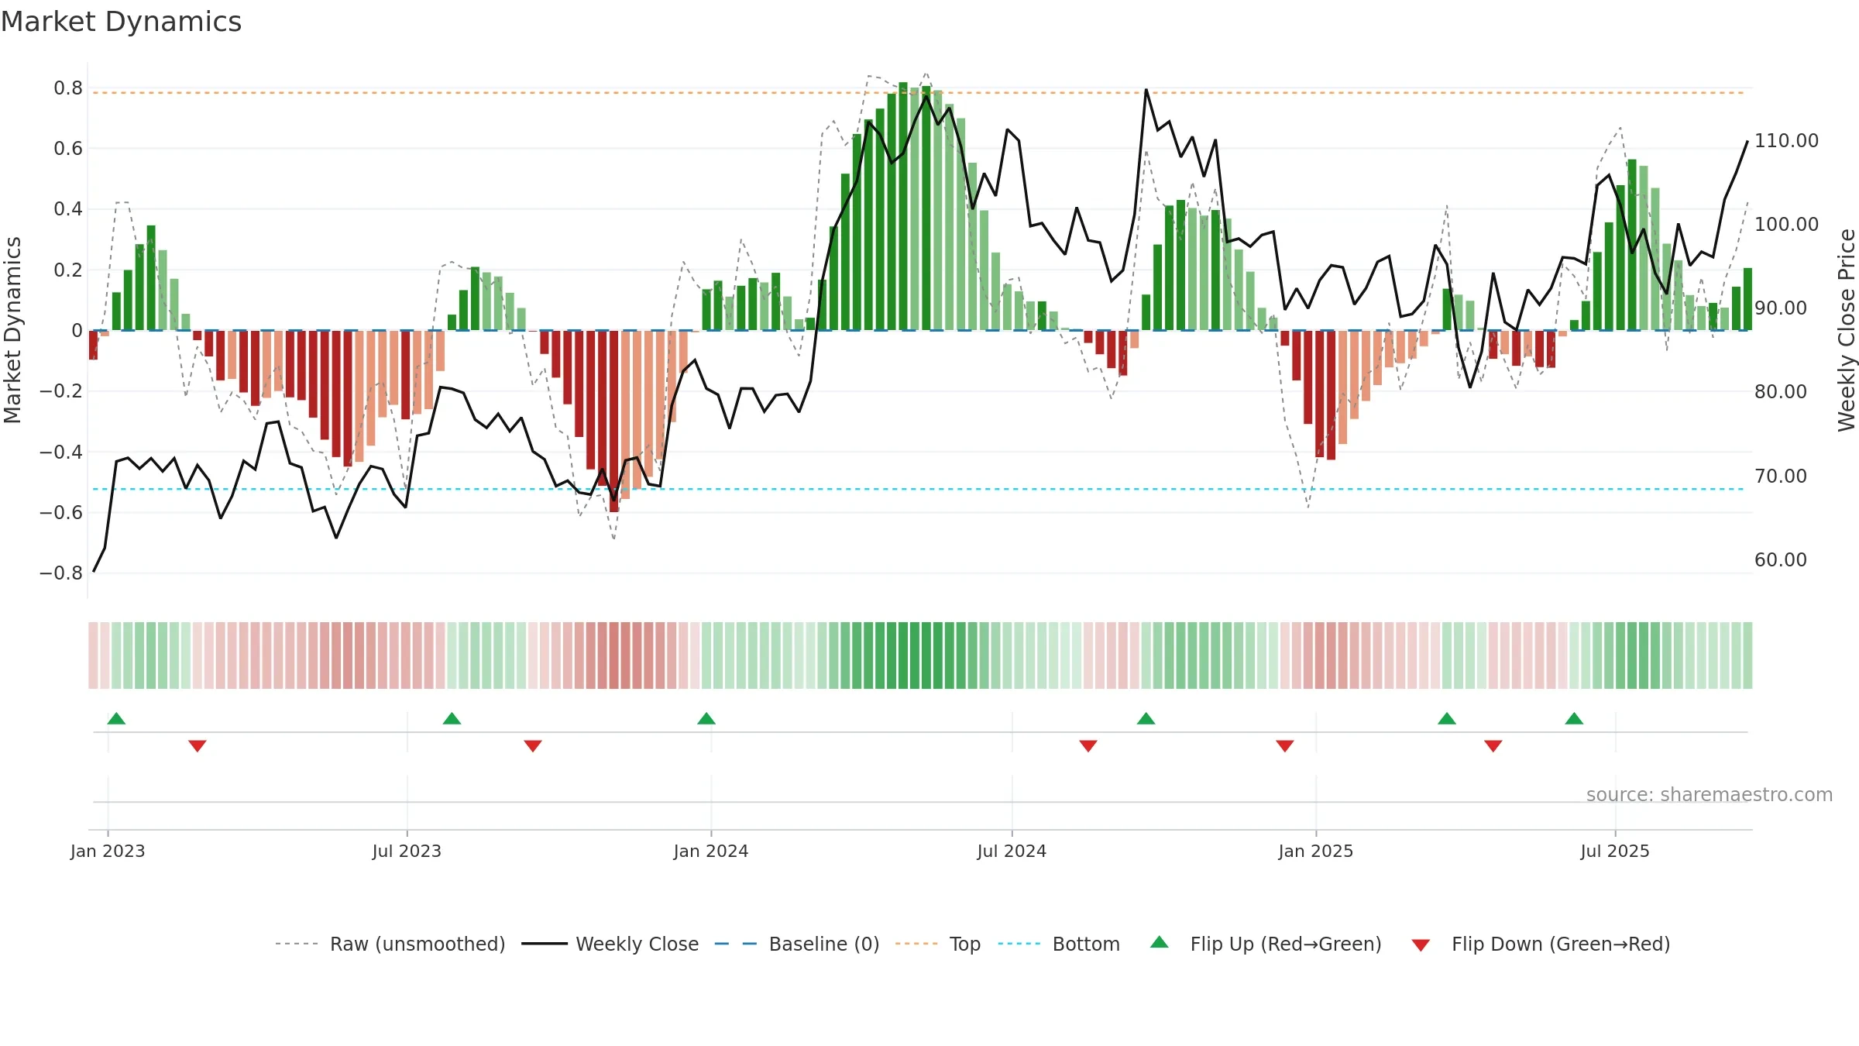Click the 100.00 right axis price label
The width and height of the screenshot is (1859, 1046).
(x=1786, y=225)
